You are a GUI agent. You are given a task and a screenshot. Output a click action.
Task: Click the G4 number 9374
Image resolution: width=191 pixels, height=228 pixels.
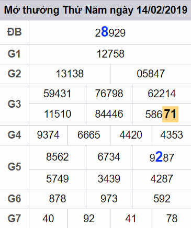click(48, 135)
